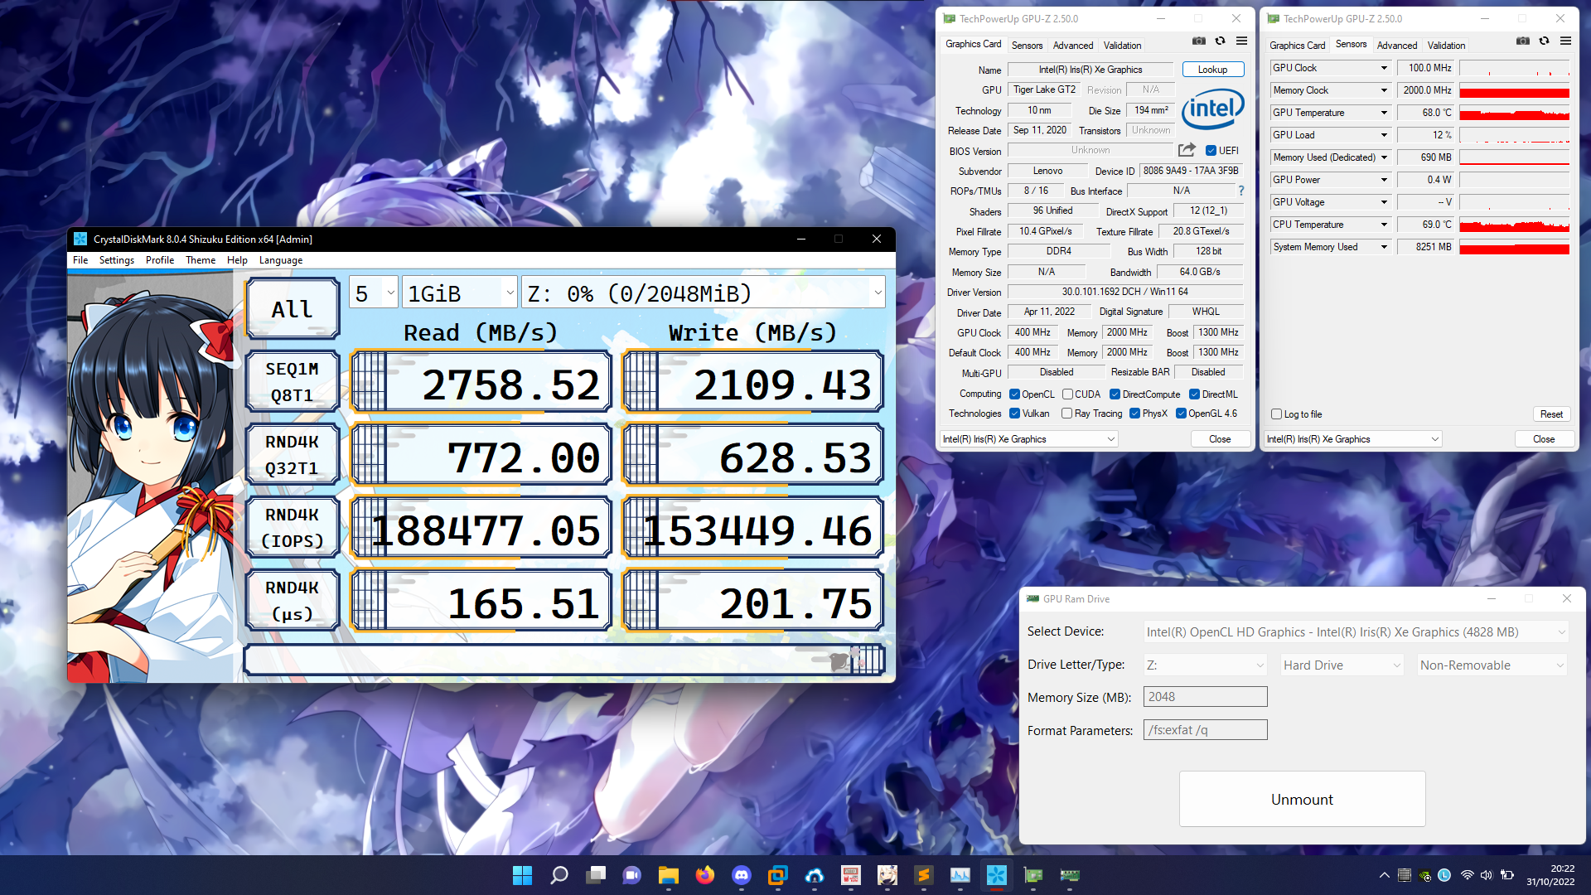Click the Intel logo in GPU-Z
This screenshot has height=895, width=1591.
pyautogui.click(x=1212, y=109)
